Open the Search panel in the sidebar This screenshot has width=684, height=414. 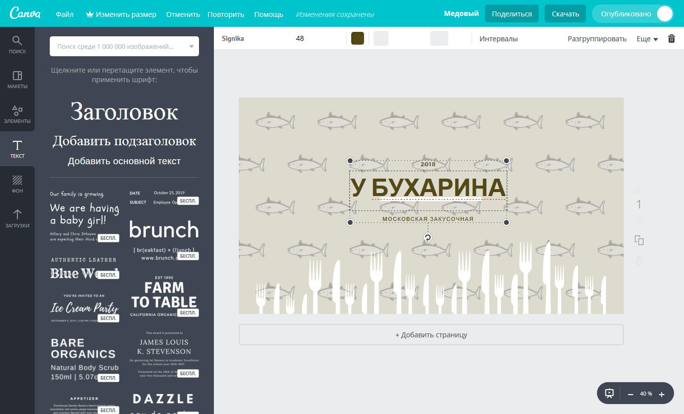pos(17,45)
